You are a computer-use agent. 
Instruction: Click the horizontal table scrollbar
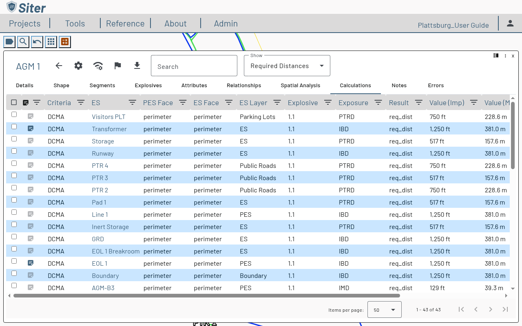pyautogui.click(x=207, y=295)
